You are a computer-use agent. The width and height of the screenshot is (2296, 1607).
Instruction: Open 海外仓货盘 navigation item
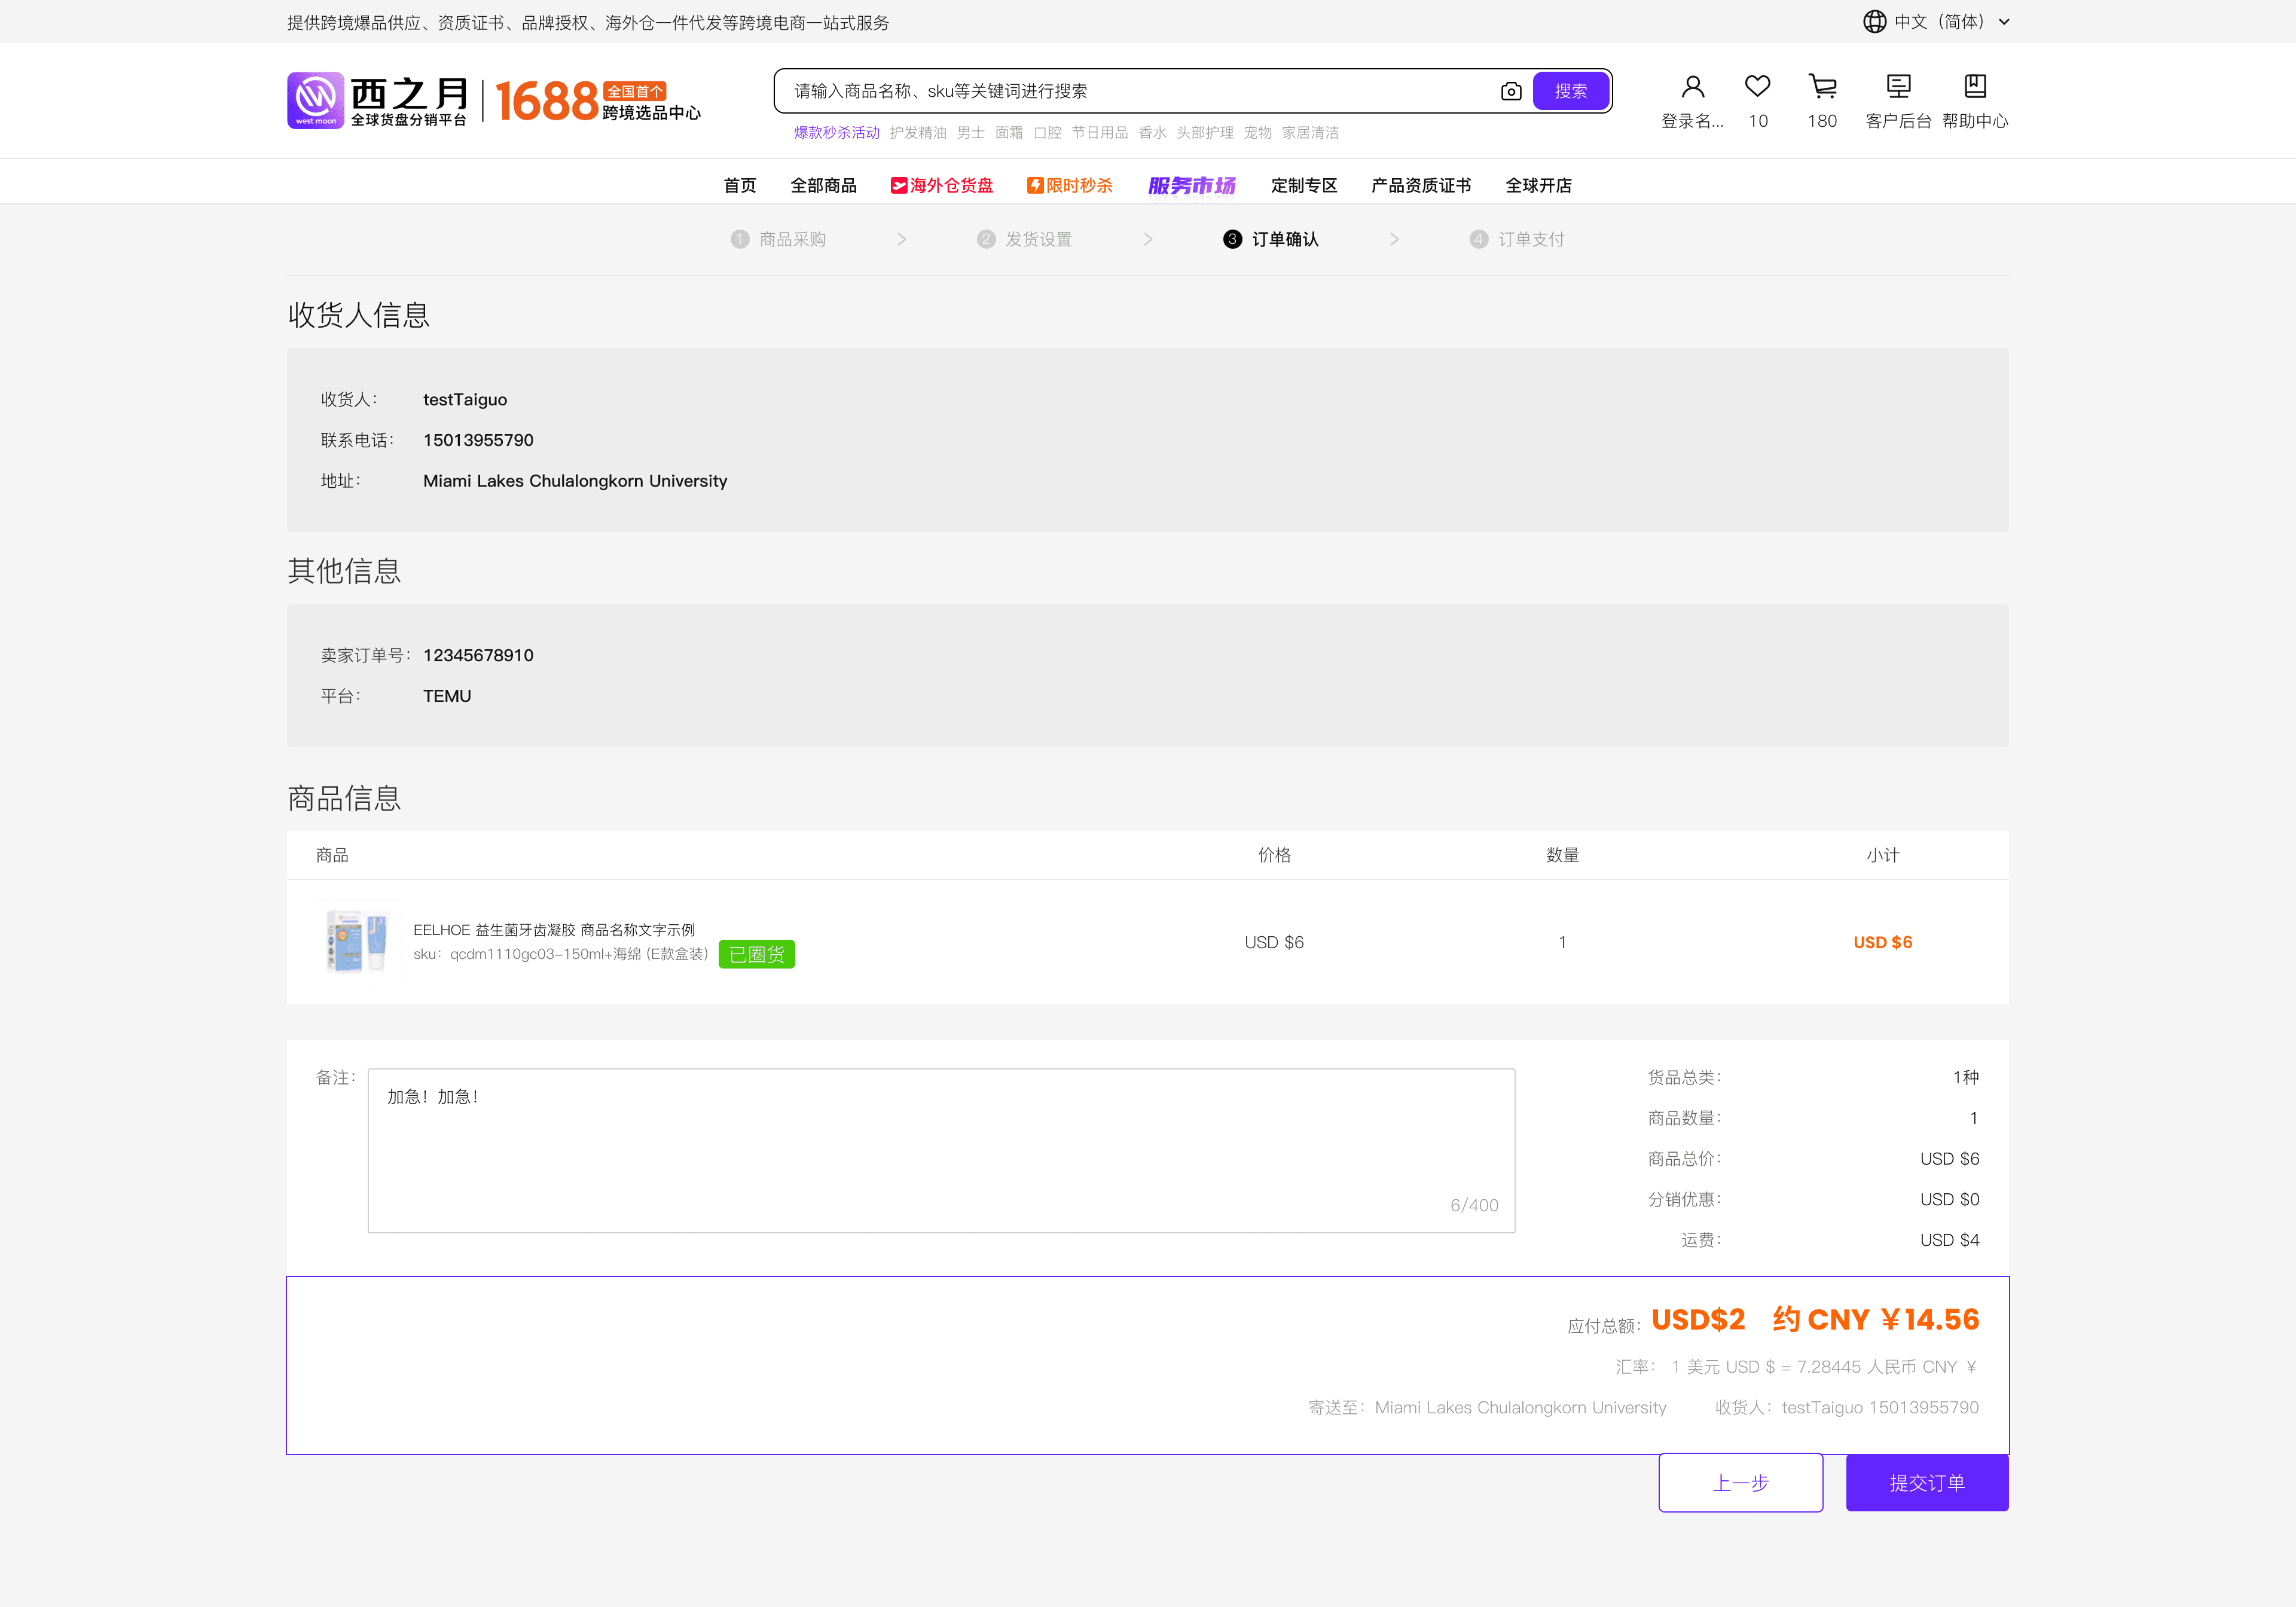click(942, 186)
